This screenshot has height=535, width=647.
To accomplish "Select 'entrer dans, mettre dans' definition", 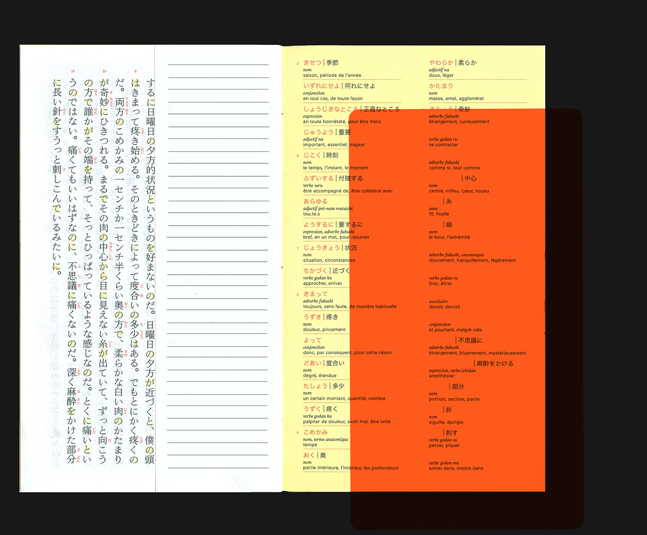I will (x=456, y=468).
